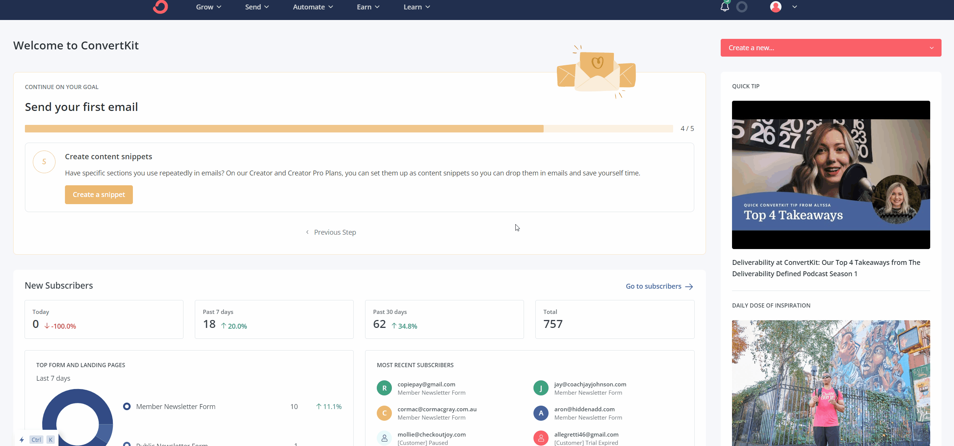The image size is (954, 446).
Task: Open the Automate dropdown
Action: pyautogui.click(x=312, y=7)
